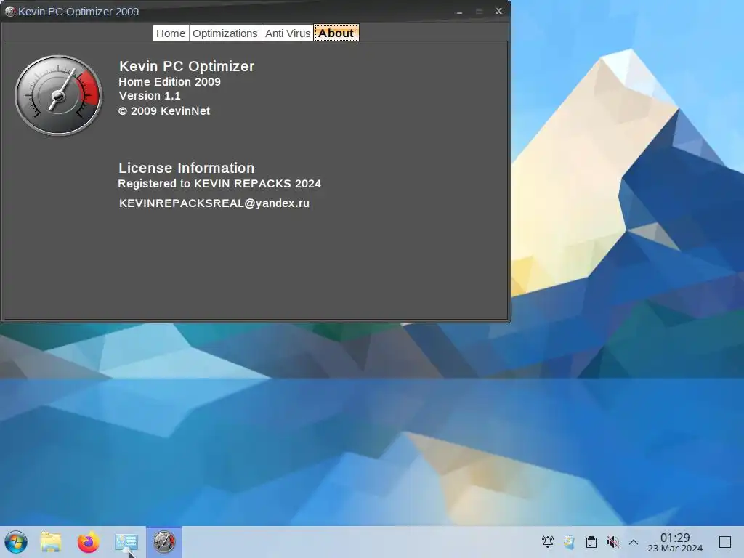Select the Anti Virus tab
744x558 pixels.
(288, 33)
